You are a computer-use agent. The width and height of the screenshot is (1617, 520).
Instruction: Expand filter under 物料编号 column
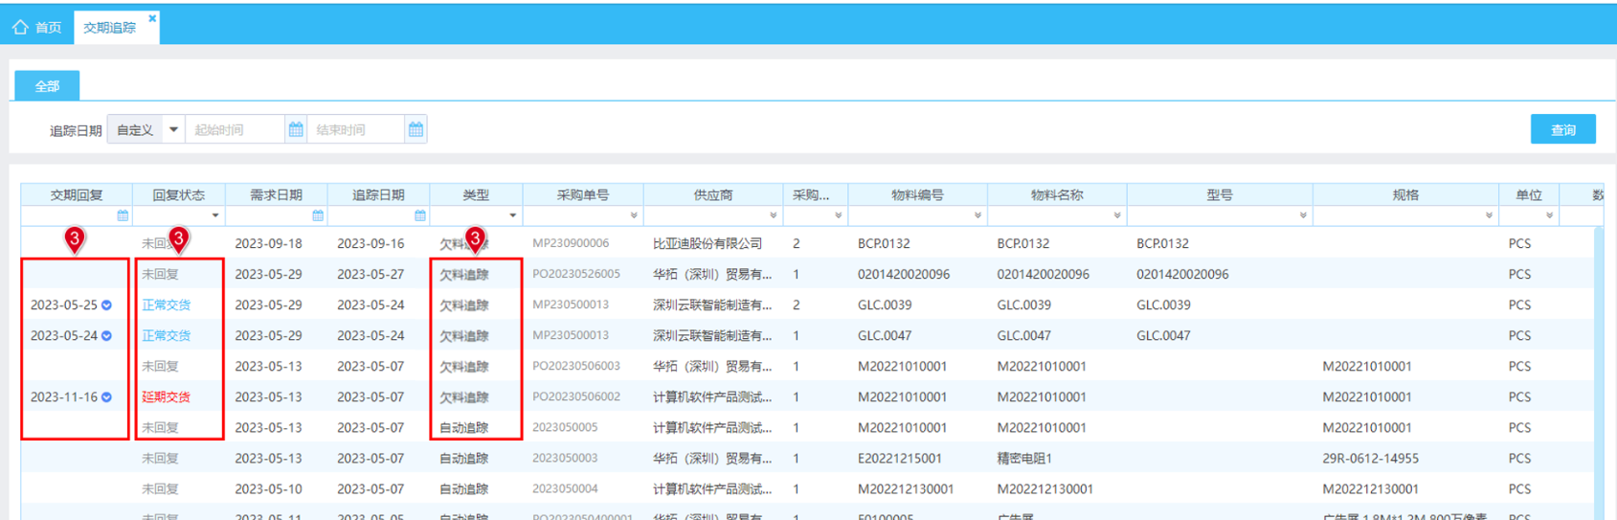[977, 215]
